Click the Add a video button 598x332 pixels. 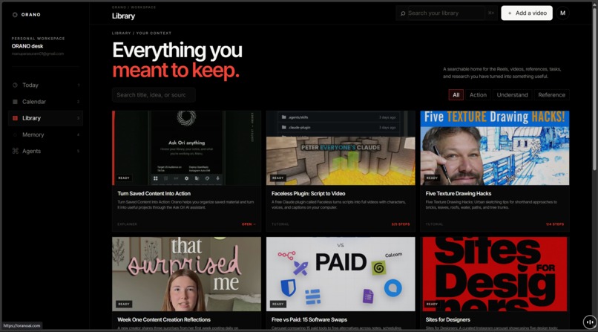click(527, 13)
